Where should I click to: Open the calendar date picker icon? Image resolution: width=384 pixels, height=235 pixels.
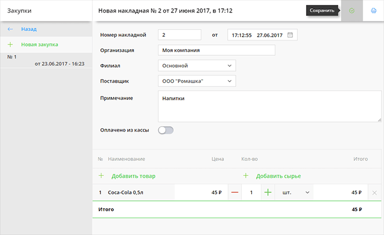tap(290, 35)
